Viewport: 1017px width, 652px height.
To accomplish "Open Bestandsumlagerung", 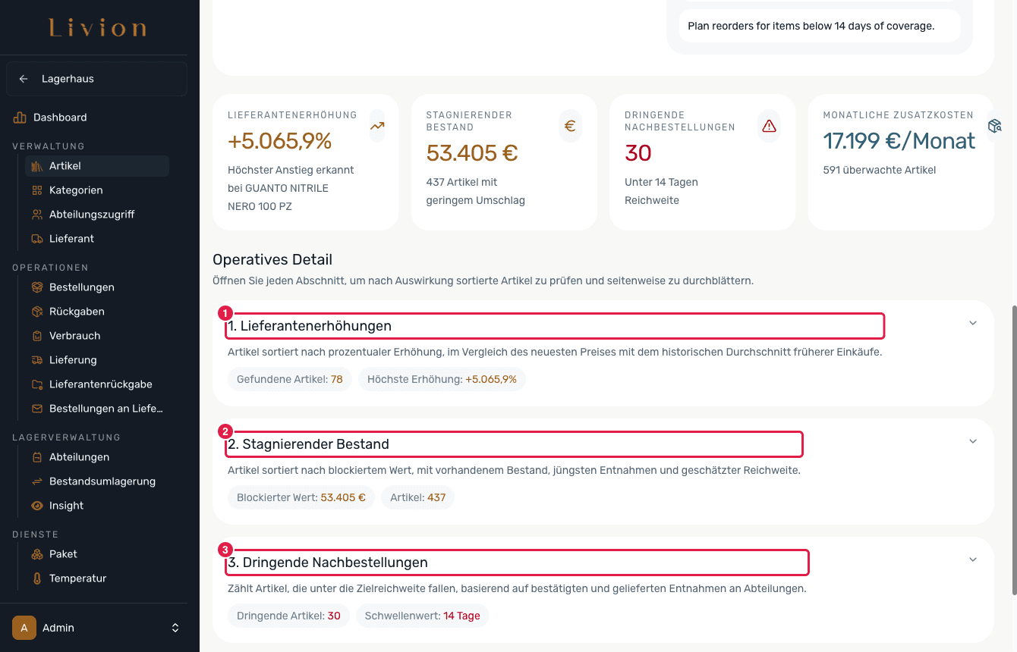I will [x=97, y=481].
